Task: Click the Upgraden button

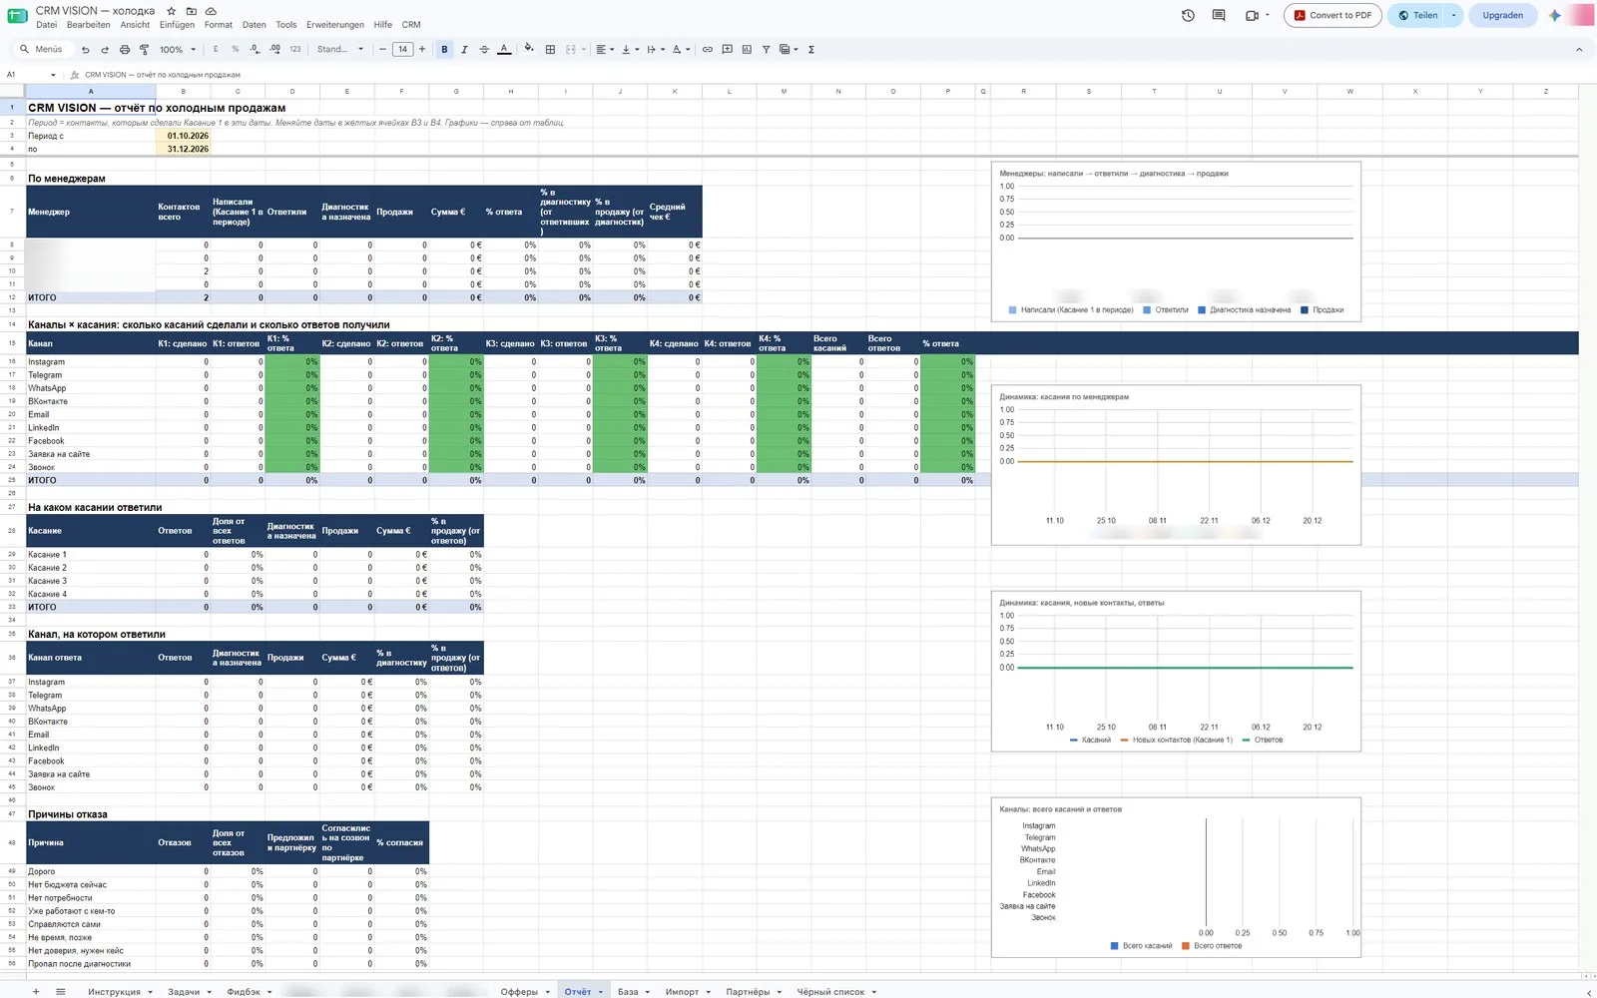Action: pos(1502,15)
